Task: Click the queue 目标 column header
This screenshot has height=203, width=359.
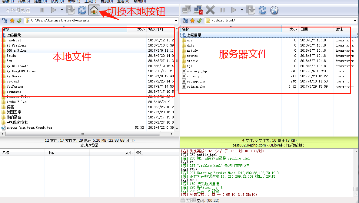Action: pyautogui.click(x=67, y=153)
